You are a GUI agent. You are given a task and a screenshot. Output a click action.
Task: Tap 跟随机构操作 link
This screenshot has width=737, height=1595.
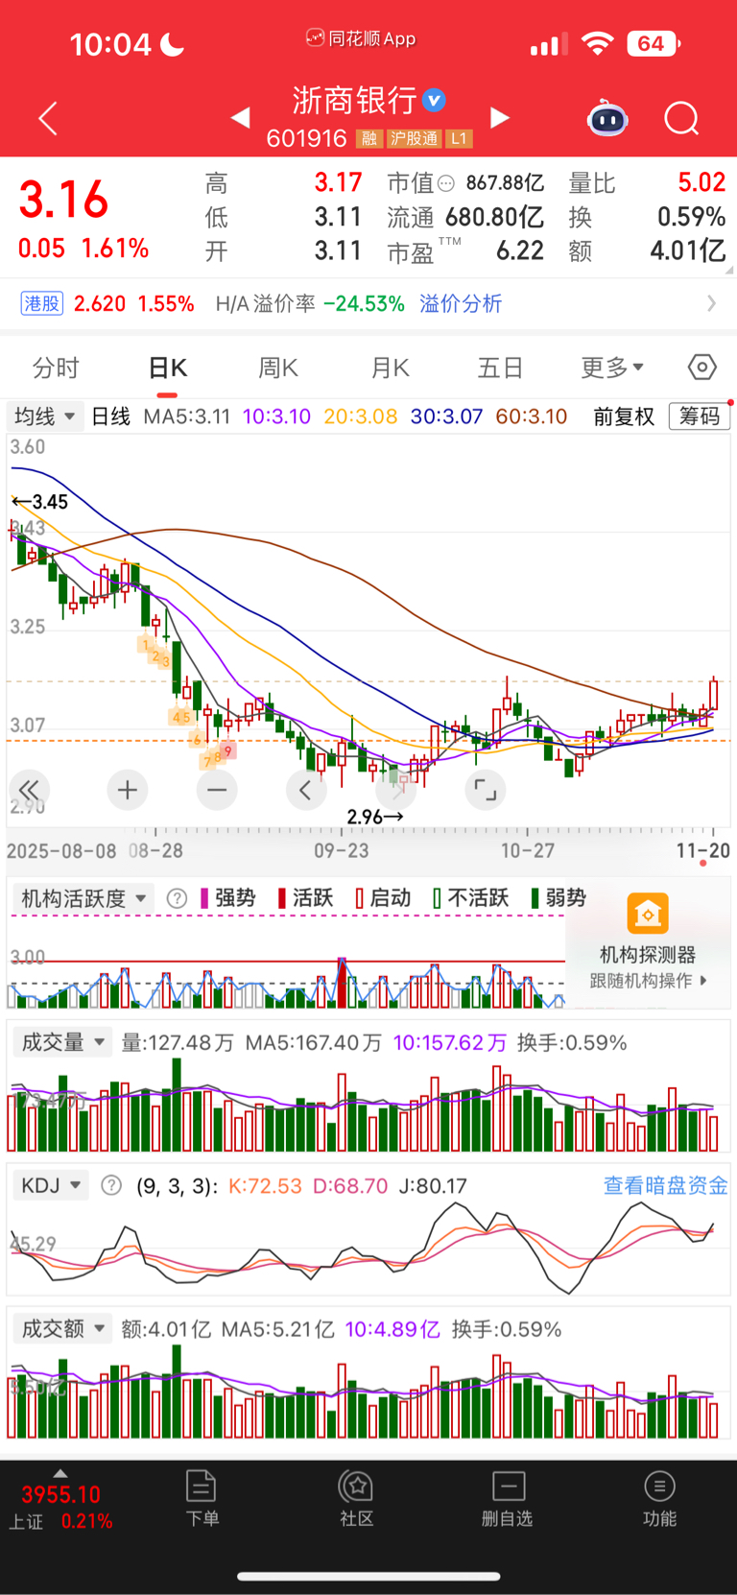(649, 981)
